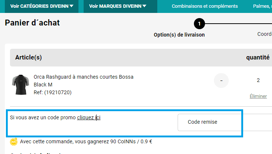
Task: Click the Ref (19210720) product reference
Action: 52,92
